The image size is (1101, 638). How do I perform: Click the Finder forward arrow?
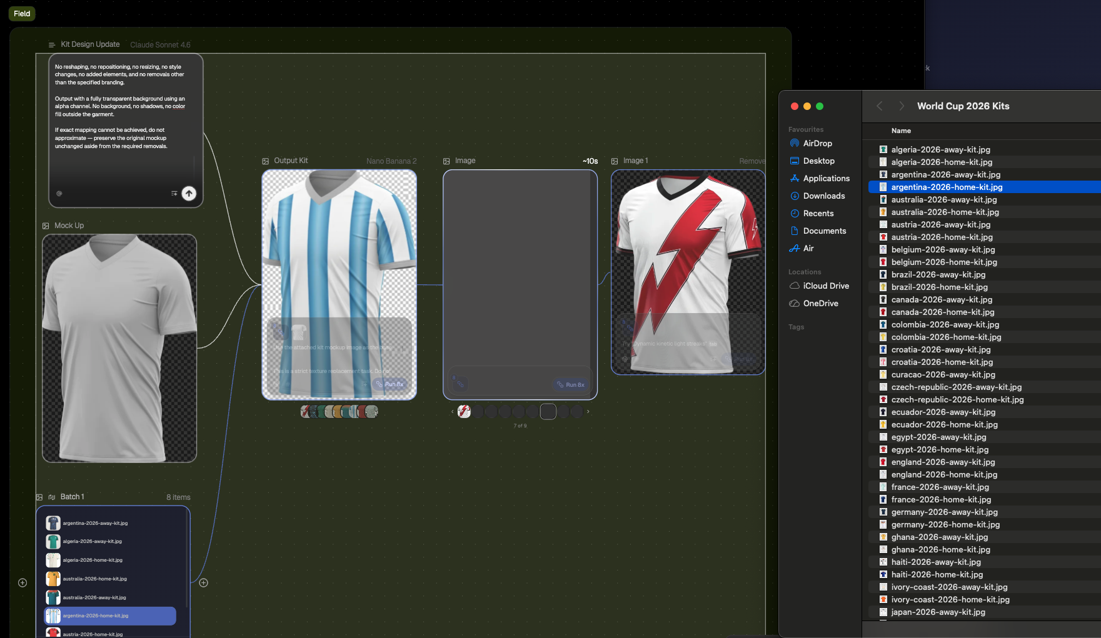coord(901,106)
